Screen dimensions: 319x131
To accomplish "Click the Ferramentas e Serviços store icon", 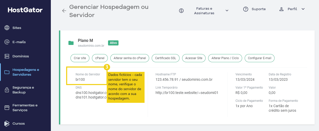I will pyautogui.click(x=7, y=108).
